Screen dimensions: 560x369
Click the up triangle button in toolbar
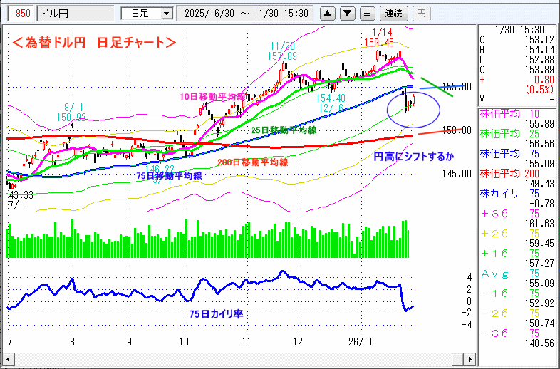[328, 13]
